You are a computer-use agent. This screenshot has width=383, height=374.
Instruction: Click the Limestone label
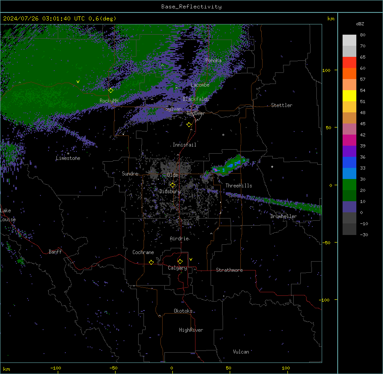[68, 158]
